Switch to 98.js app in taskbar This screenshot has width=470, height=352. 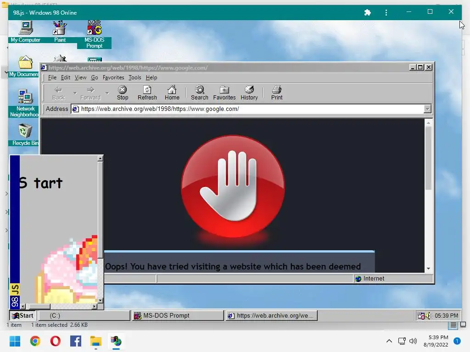pyautogui.click(x=116, y=341)
